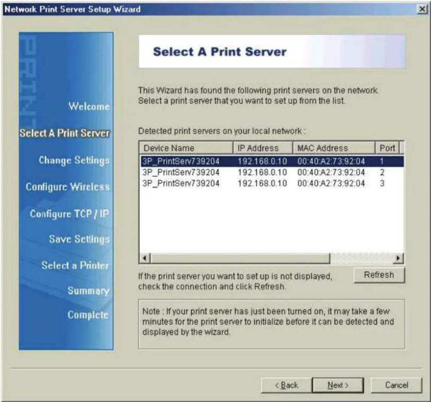Click the Next button
Screen dimensions: 431x402
[338, 385]
